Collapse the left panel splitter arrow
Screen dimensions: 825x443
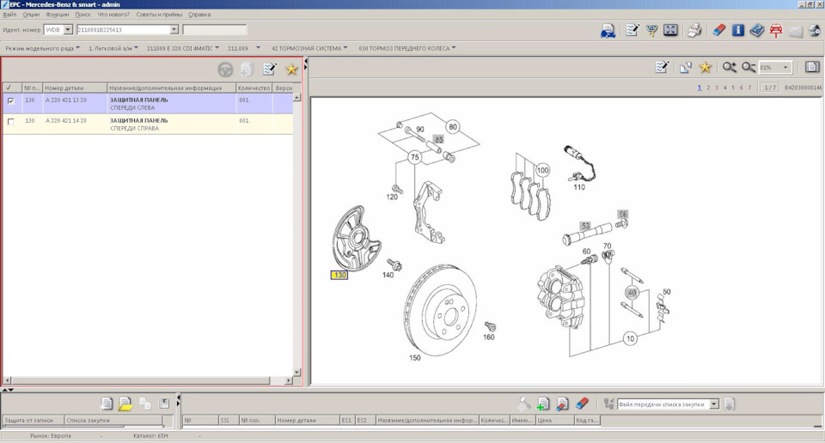point(306,61)
